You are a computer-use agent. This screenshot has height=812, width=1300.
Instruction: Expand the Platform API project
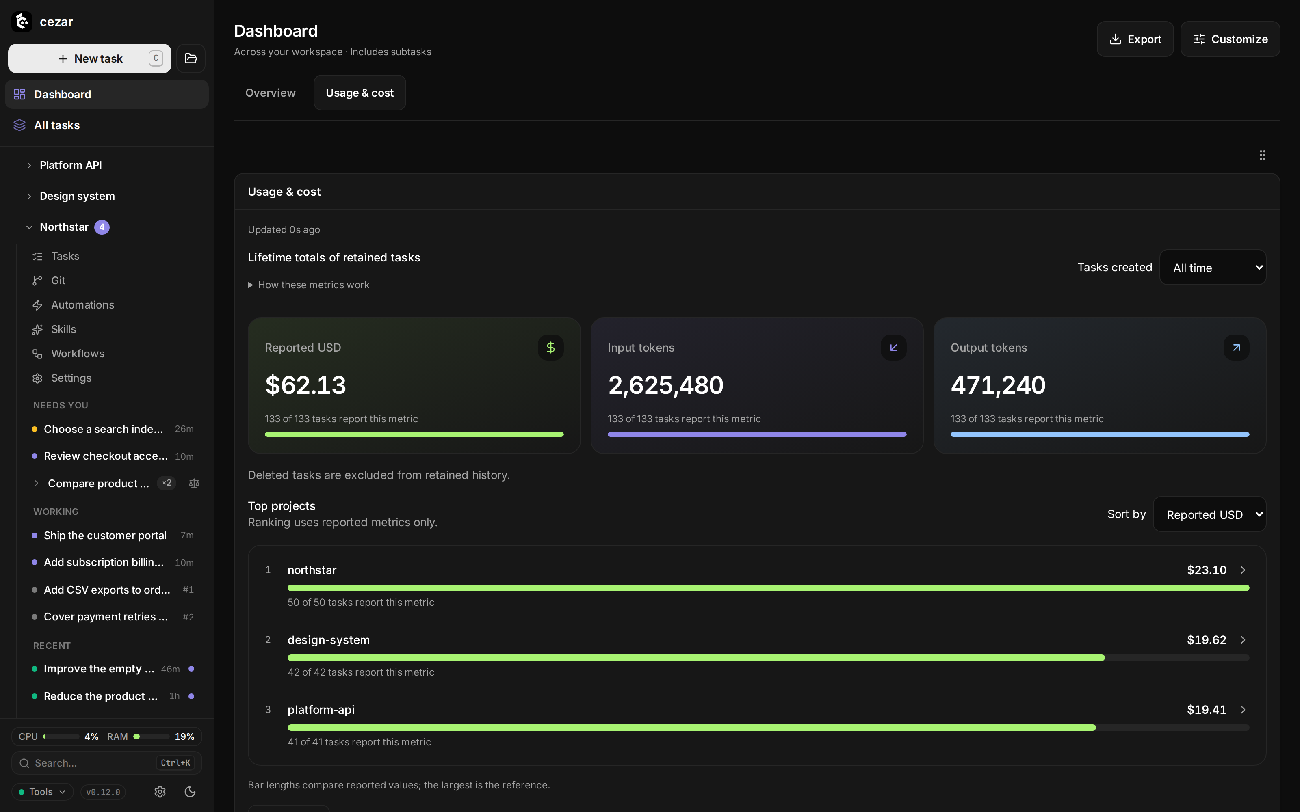click(29, 165)
